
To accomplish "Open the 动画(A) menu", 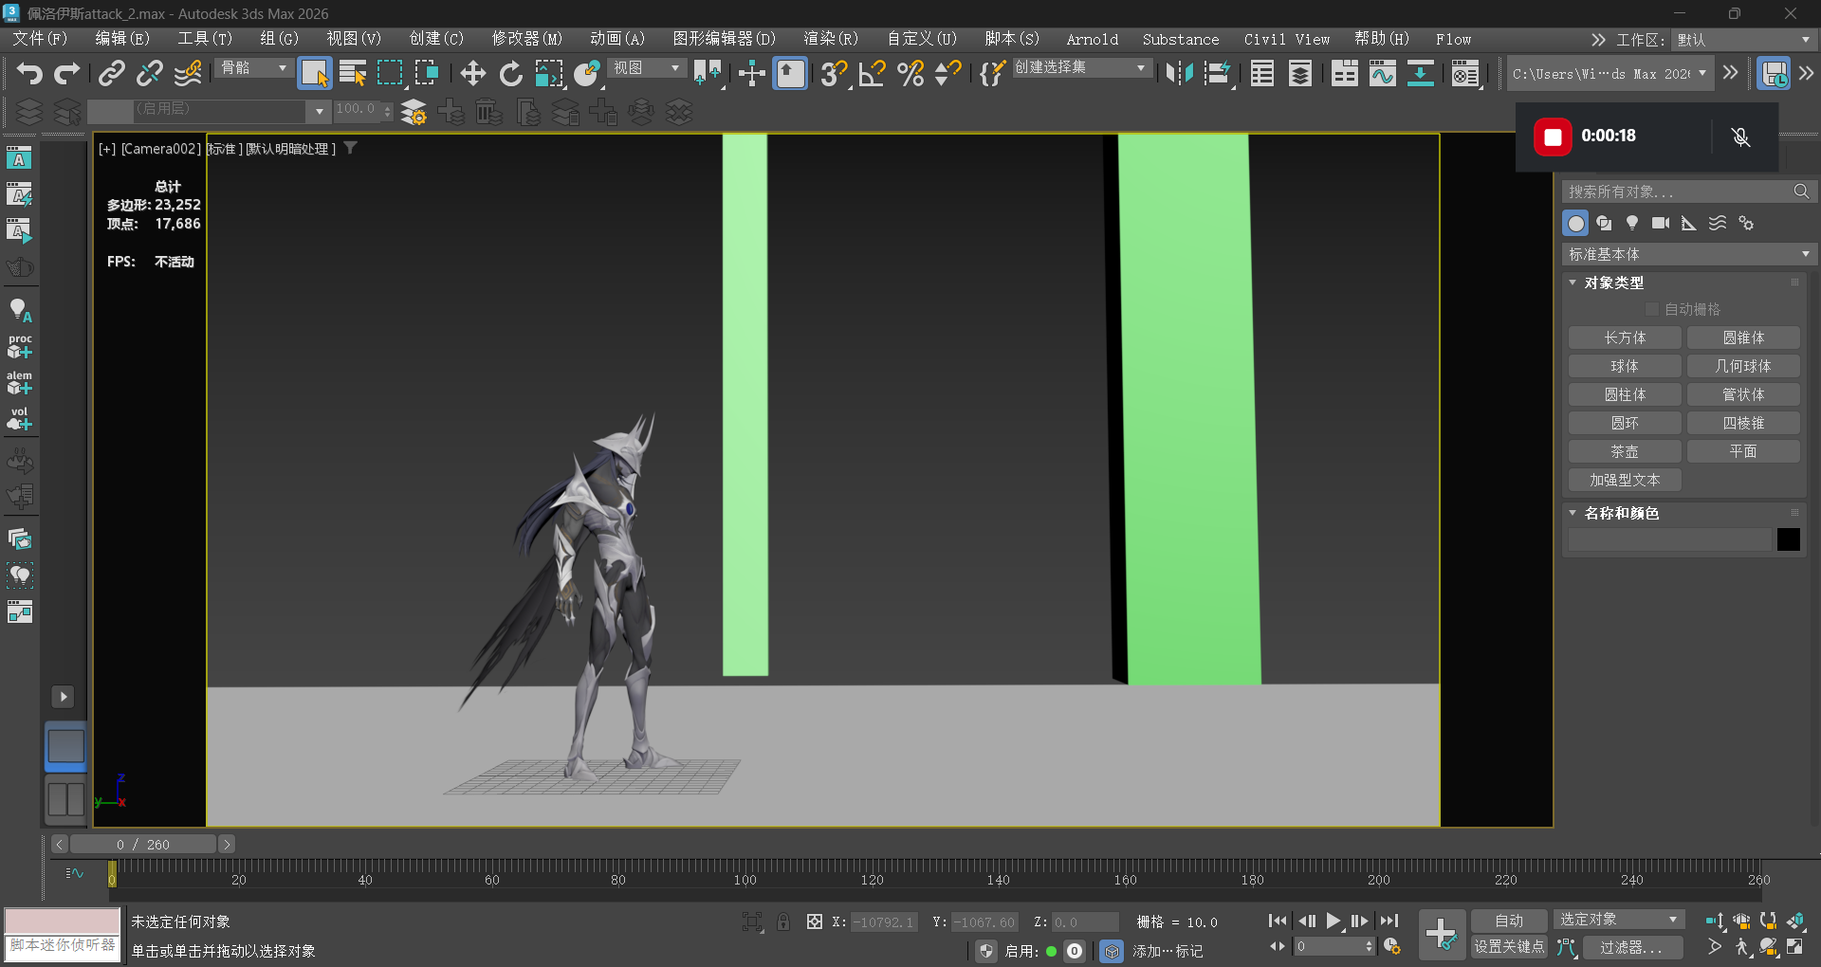I will pos(617,39).
